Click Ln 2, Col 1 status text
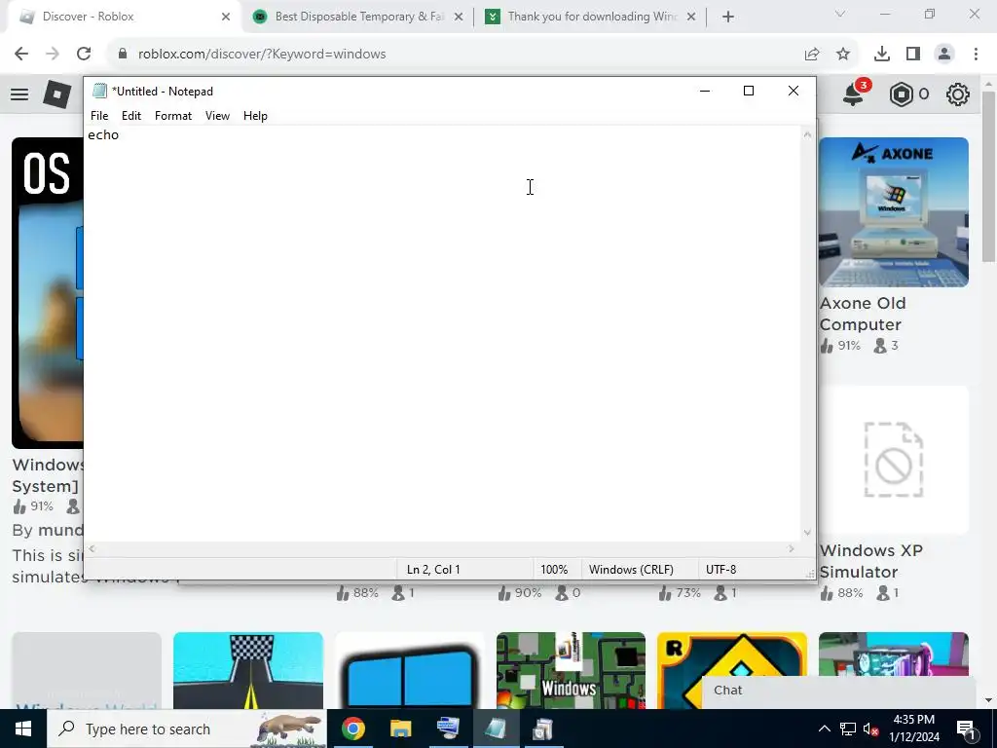Image resolution: width=997 pixels, height=748 pixels. point(433,569)
